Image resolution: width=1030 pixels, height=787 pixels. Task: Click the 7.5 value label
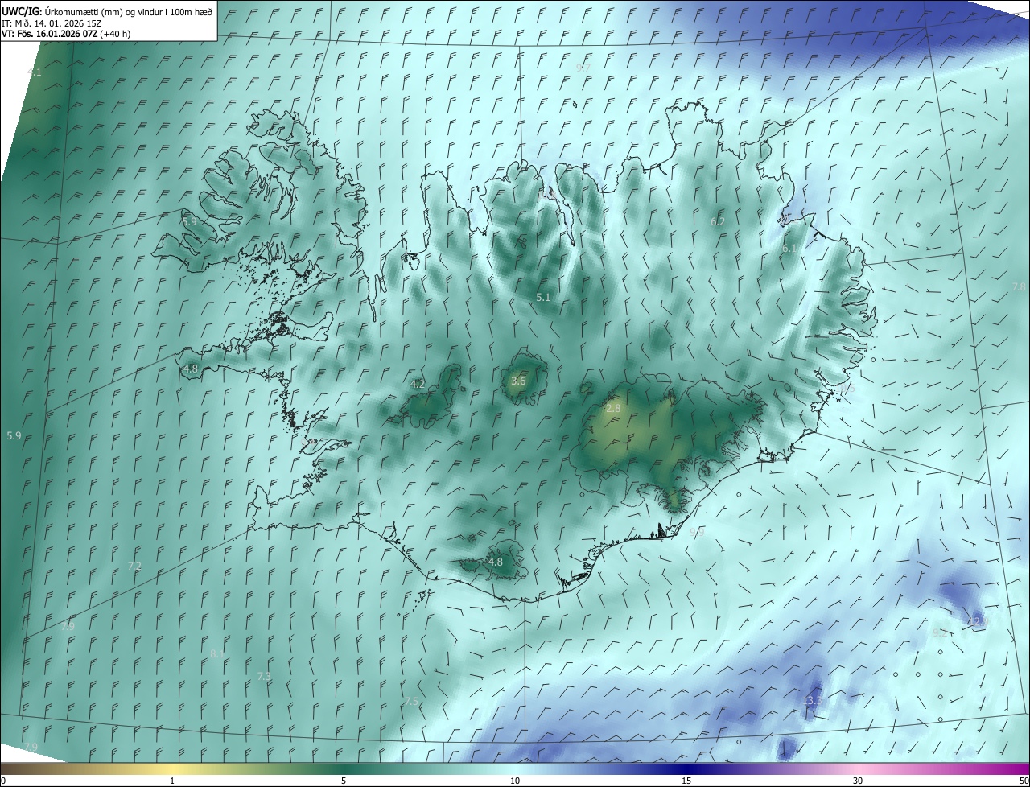[411, 702]
